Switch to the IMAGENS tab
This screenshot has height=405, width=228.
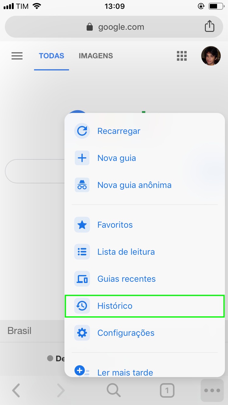pyautogui.click(x=96, y=56)
